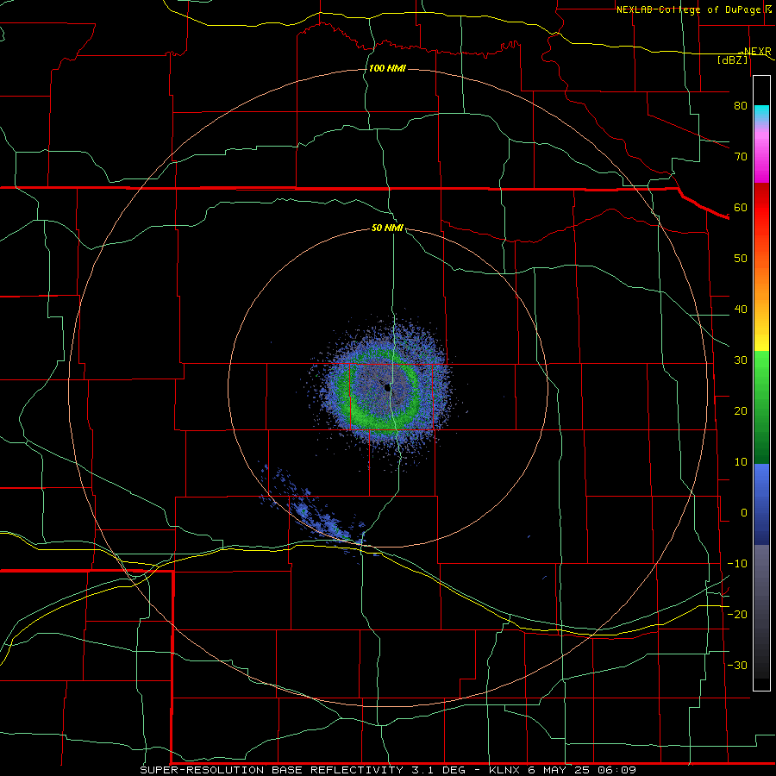Click the -20 value on the dBZ scale
This screenshot has height=776, width=776.
[737, 615]
